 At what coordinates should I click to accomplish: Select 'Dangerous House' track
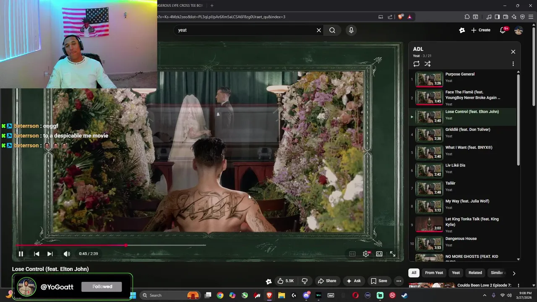coord(463,243)
